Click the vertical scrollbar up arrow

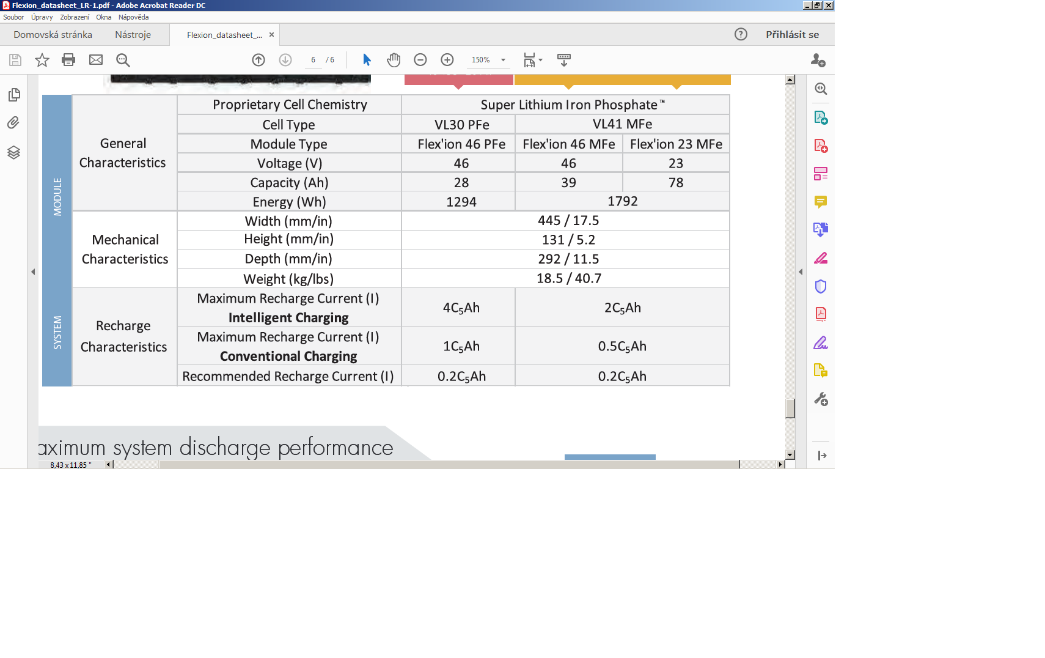point(790,79)
